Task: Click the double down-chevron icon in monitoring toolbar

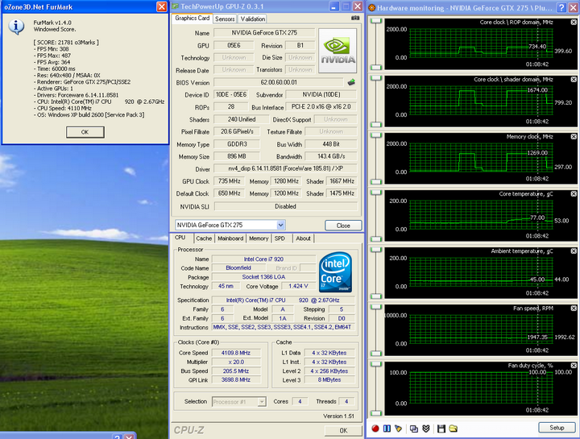Action: 425,428
